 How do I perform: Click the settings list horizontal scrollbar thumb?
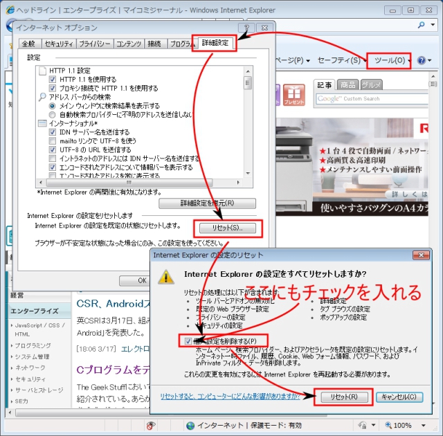point(129,183)
